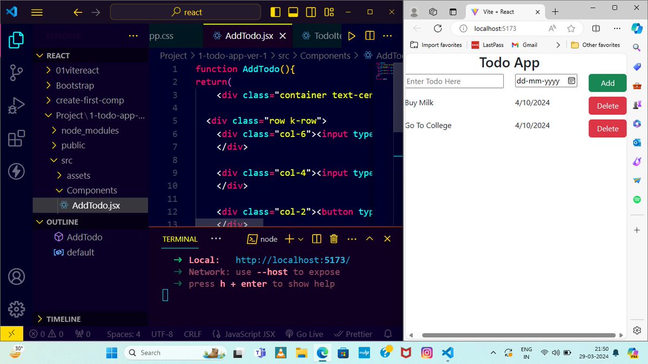This screenshot has height=364, width=648.
Task: Add this page to favorites with the star
Action: (571, 29)
